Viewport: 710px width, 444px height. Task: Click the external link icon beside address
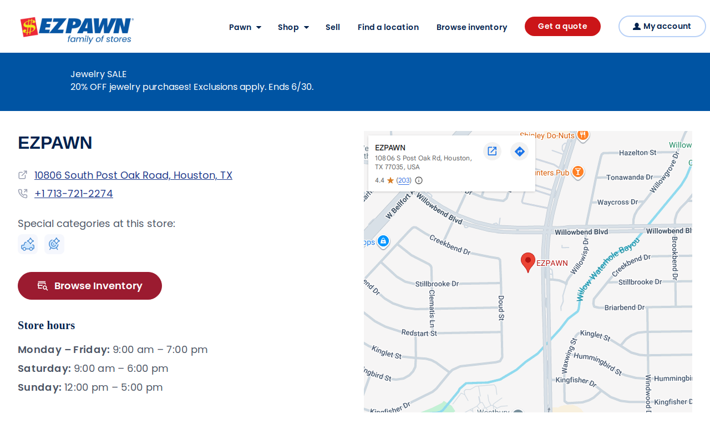tap(23, 175)
